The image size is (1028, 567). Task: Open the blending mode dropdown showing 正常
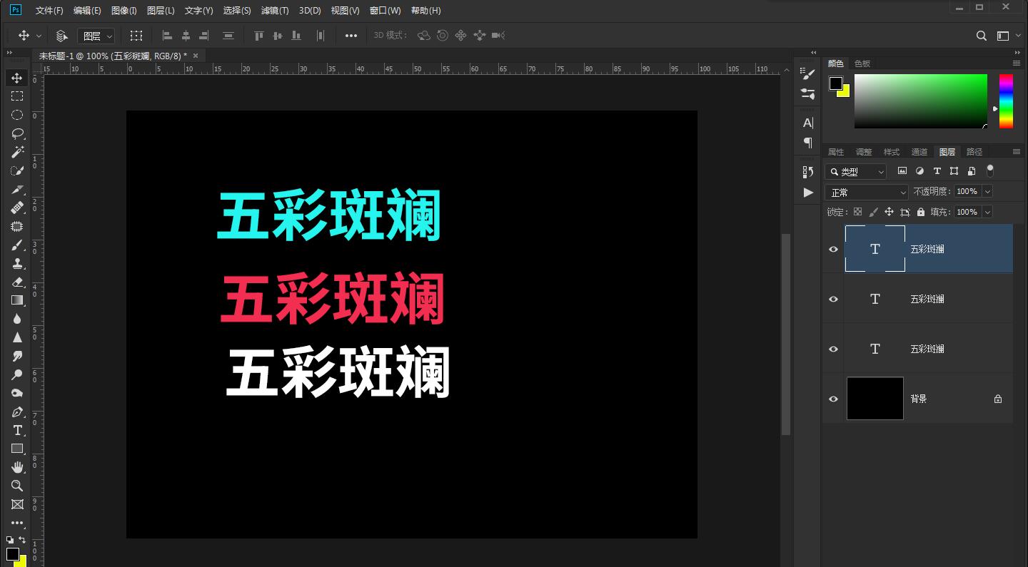(x=866, y=191)
